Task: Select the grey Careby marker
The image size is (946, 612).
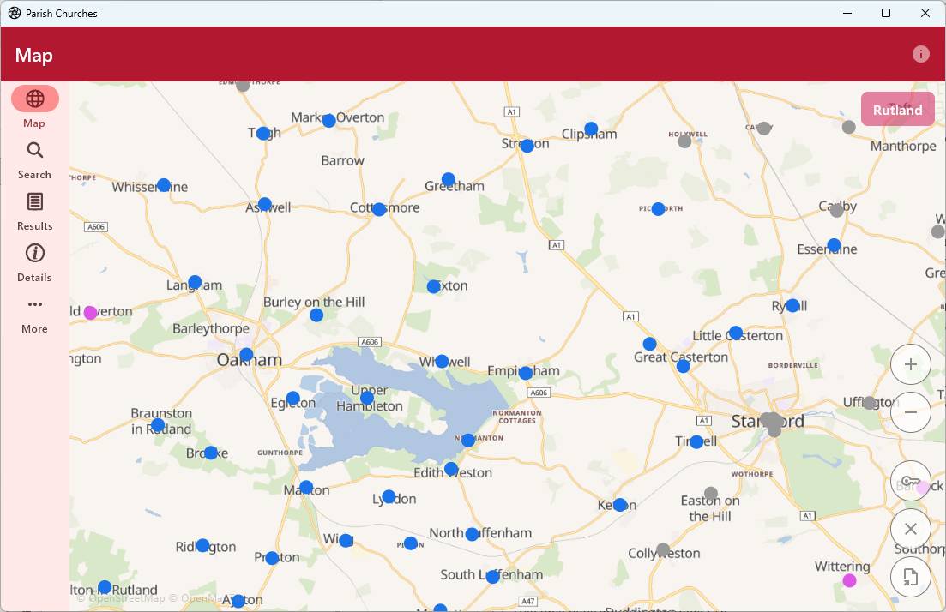Action: (764, 128)
